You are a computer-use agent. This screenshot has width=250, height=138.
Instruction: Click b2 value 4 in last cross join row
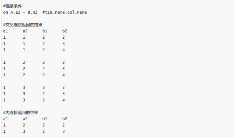[63, 100]
